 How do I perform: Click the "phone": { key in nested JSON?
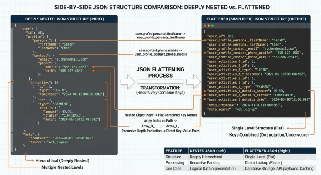47,63
